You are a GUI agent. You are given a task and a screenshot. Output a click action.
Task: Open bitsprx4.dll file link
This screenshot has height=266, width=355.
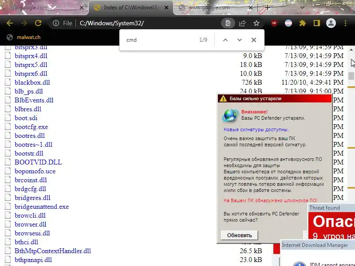31,56
